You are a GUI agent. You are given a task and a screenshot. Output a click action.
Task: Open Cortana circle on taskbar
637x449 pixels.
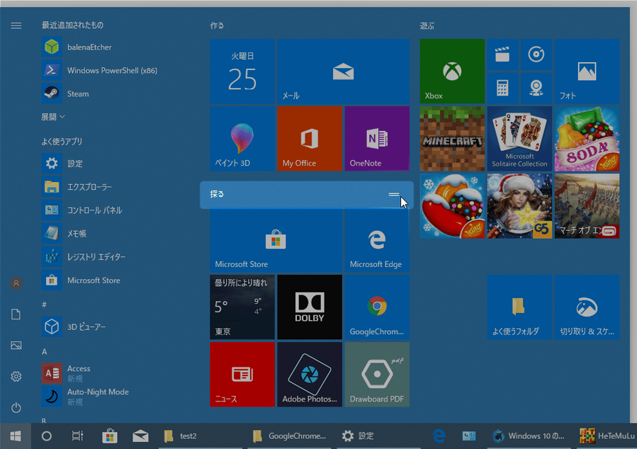click(x=47, y=436)
